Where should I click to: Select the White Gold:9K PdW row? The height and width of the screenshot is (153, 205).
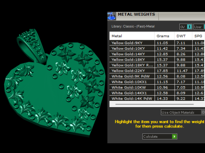coord(157,76)
